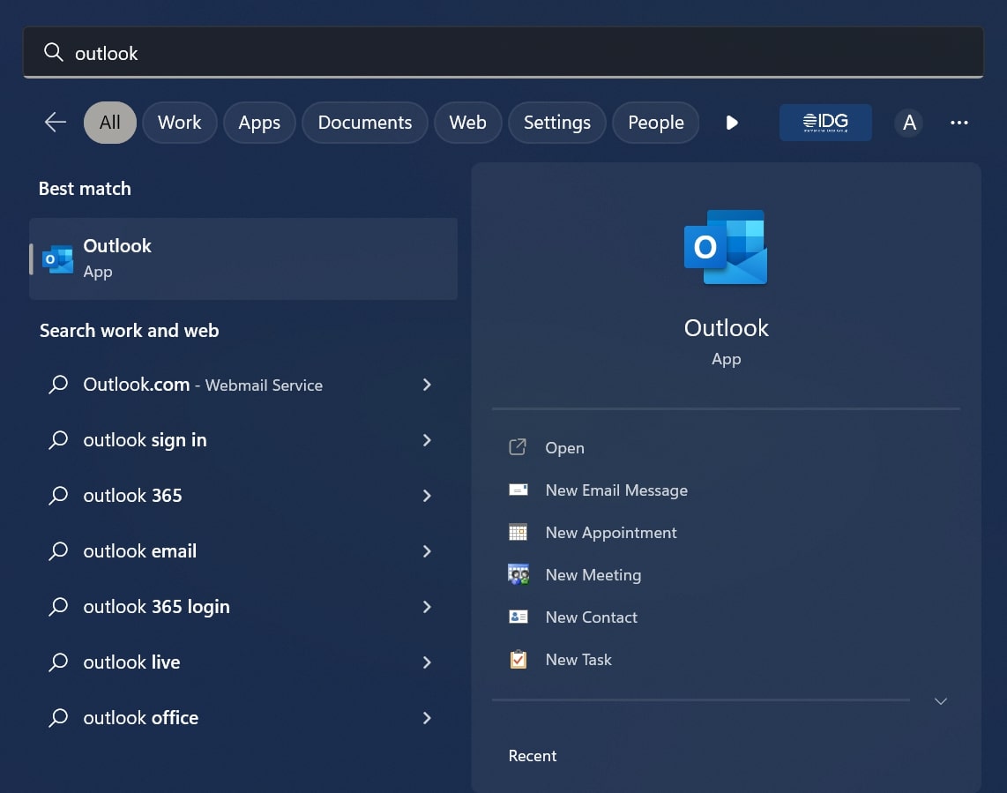The height and width of the screenshot is (793, 1007).
Task: Expand the outlook 365 chevron
Action: [427, 496]
